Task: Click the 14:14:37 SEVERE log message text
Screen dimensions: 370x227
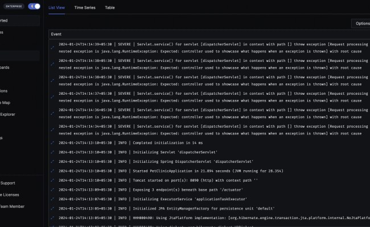Action: pos(213,97)
